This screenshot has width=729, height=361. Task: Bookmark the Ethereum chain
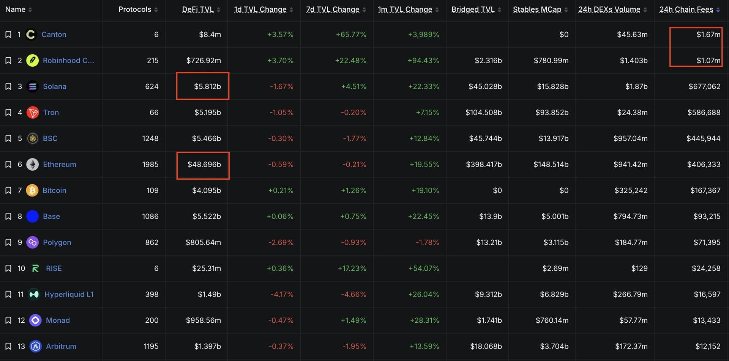(x=8, y=164)
